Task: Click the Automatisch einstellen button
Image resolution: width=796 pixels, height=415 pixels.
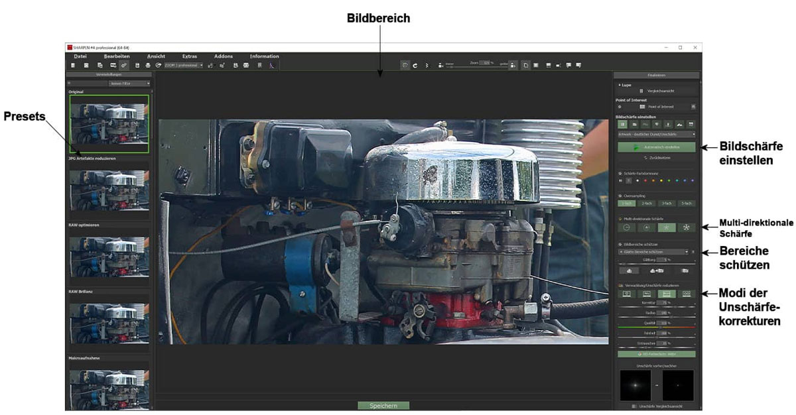Action: [657, 147]
